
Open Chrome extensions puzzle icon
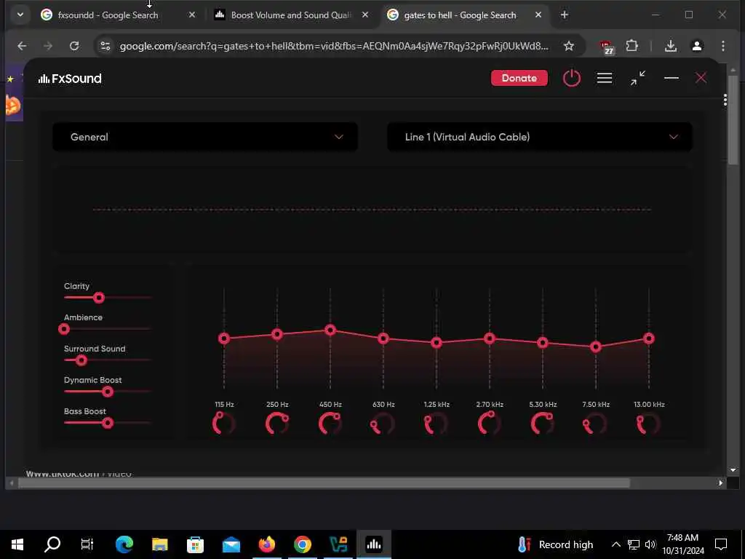(x=632, y=46)
